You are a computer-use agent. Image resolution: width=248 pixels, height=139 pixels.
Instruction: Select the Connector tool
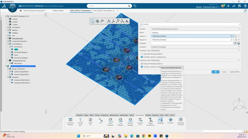[x=171, y=121]
